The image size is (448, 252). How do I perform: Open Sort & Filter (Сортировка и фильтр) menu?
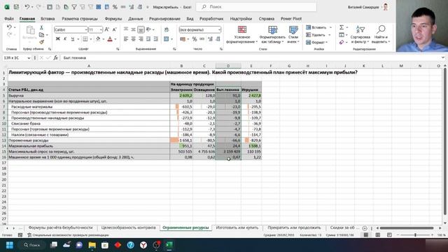(360, 34)
